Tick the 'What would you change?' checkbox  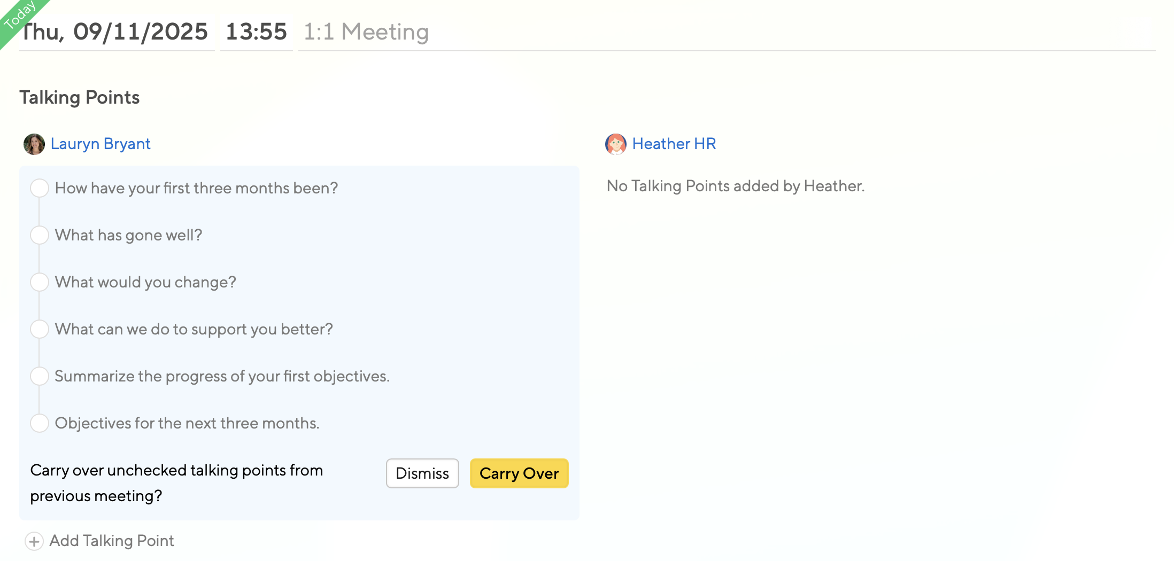(40, 282)
